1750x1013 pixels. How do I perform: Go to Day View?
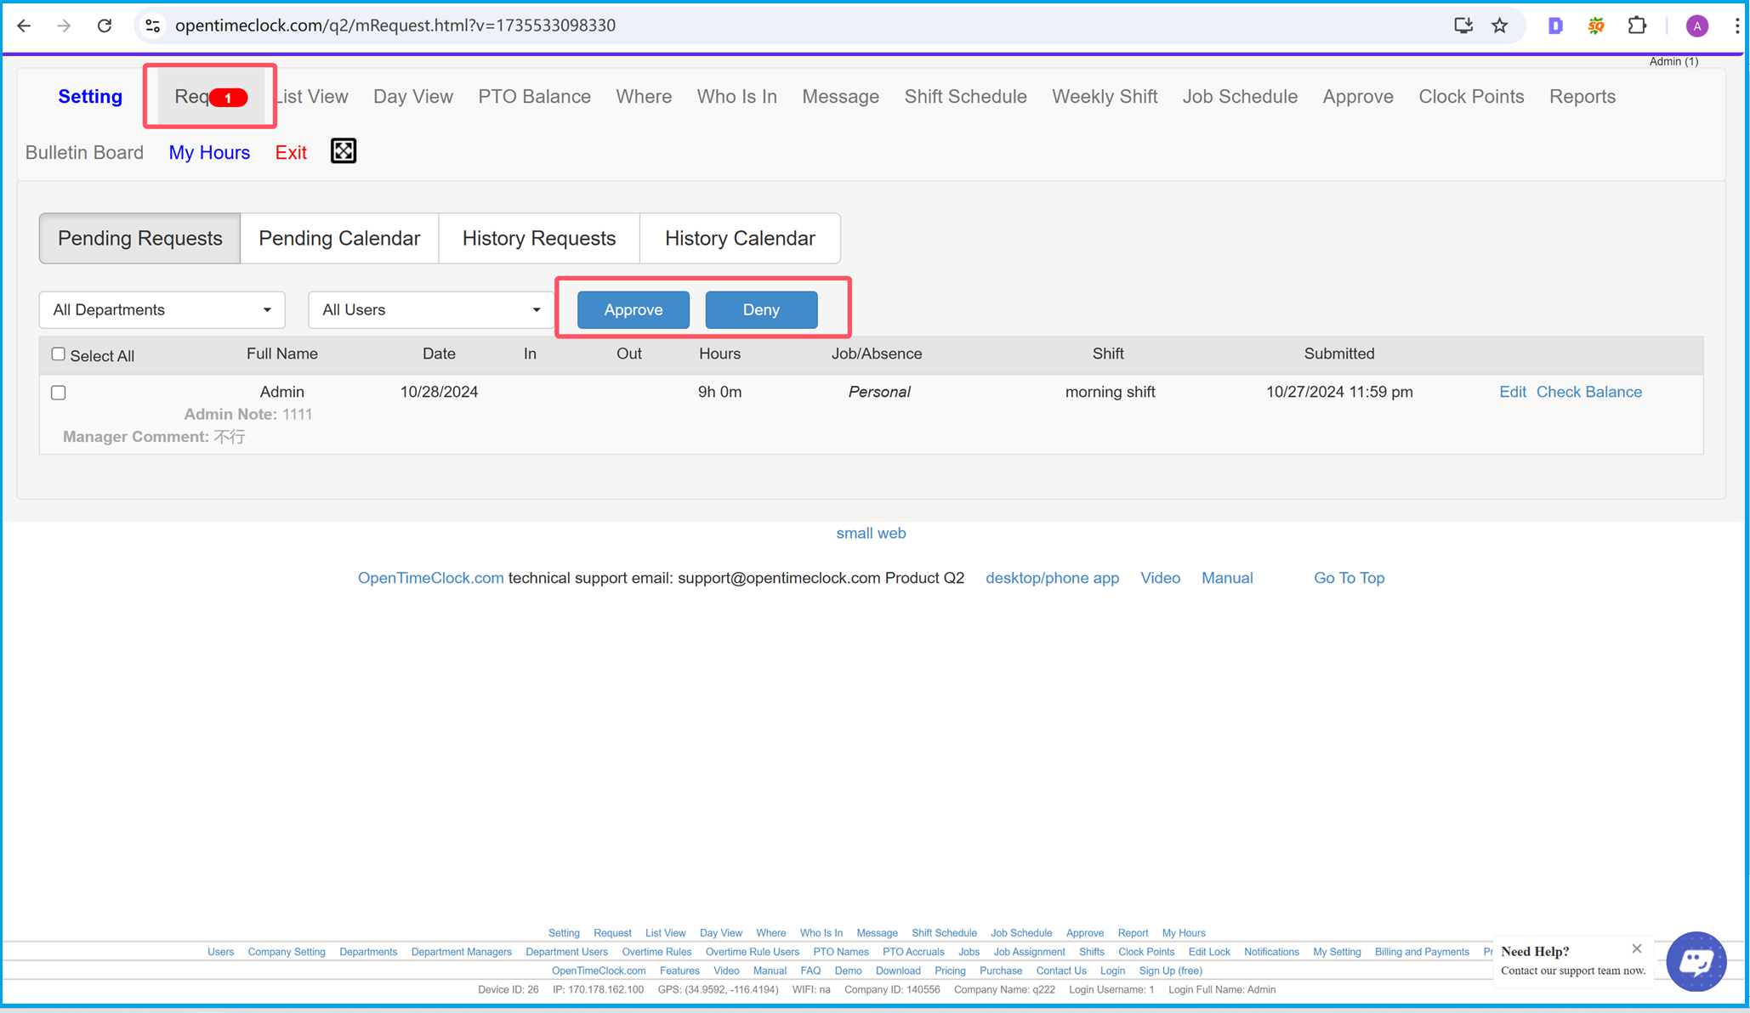pos(413,97)
